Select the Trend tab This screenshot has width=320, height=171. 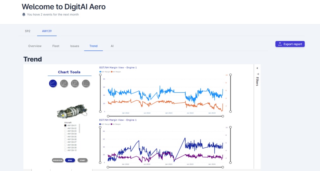point(94,46)
